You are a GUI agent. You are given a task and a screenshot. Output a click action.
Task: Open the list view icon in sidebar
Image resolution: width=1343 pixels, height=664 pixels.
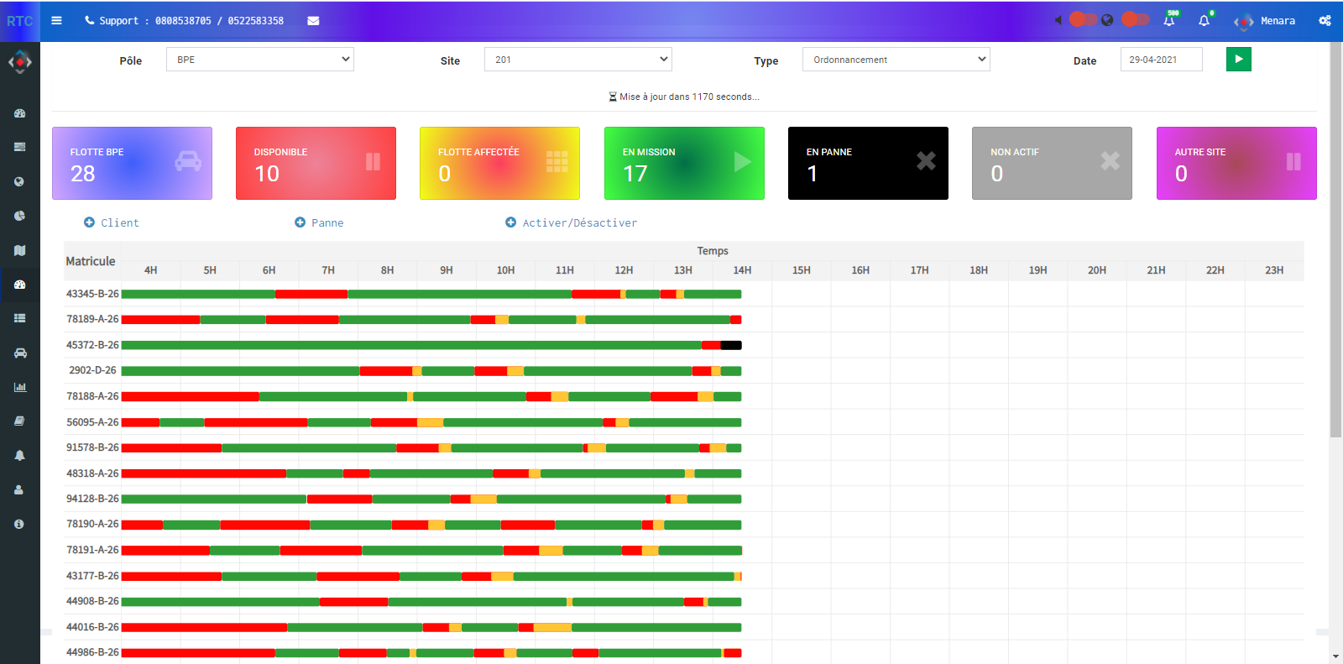point(19,318)
